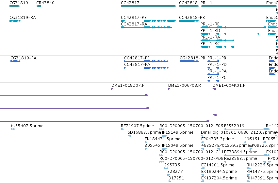The height and width of the screenshot is (183, 278).
Task: Open EST RE33894.5prime
Action: point(240,152)
